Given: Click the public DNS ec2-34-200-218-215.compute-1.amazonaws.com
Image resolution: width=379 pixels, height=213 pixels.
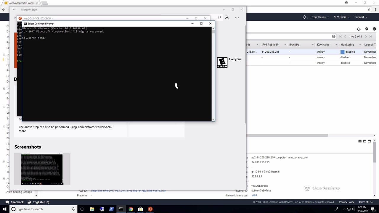Looking at the screenshot, I should point(280,157).
